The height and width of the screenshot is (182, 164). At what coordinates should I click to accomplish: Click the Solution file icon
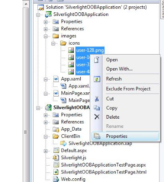click(x=41, y=7)
